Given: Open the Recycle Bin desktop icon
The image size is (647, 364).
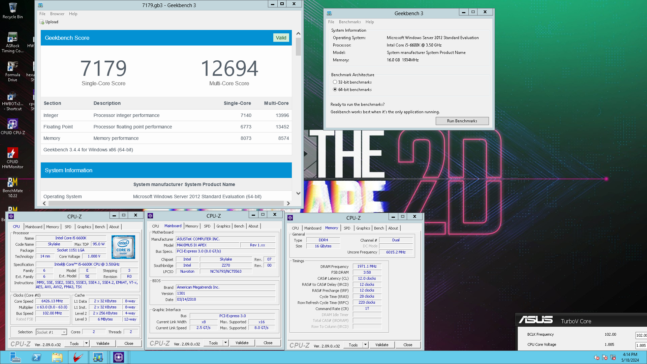Looking at the screenshot, I should 13,10.
